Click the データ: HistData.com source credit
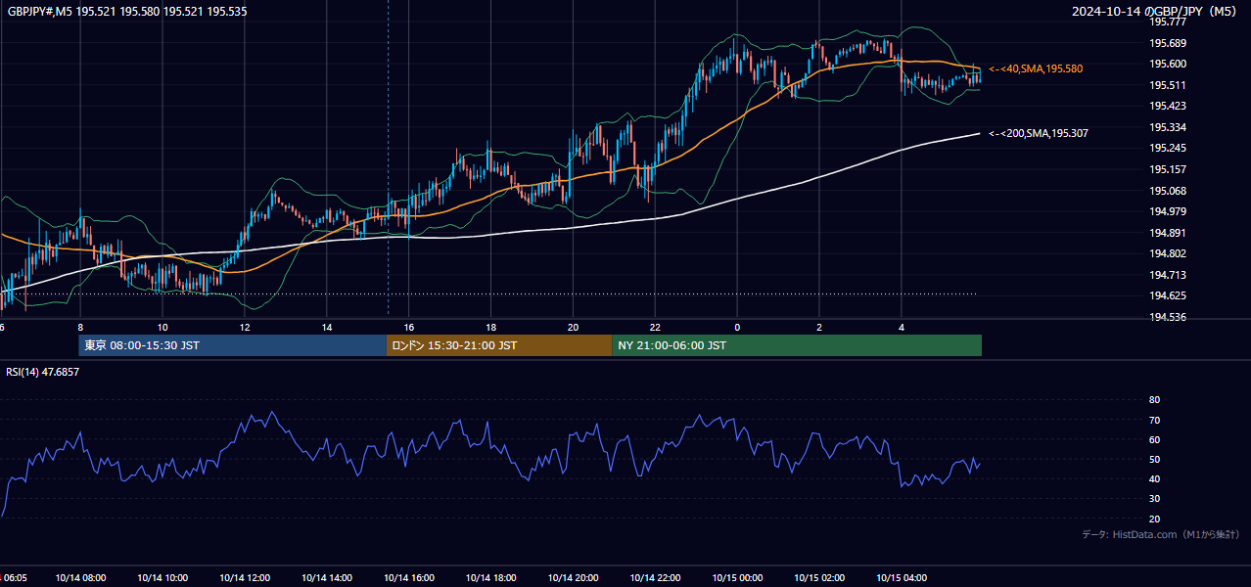1251x587 pixels. 1161,534
